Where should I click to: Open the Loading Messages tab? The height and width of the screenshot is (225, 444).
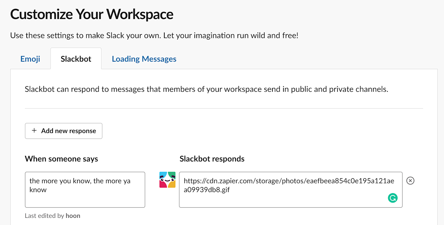[x=144, y=59]
